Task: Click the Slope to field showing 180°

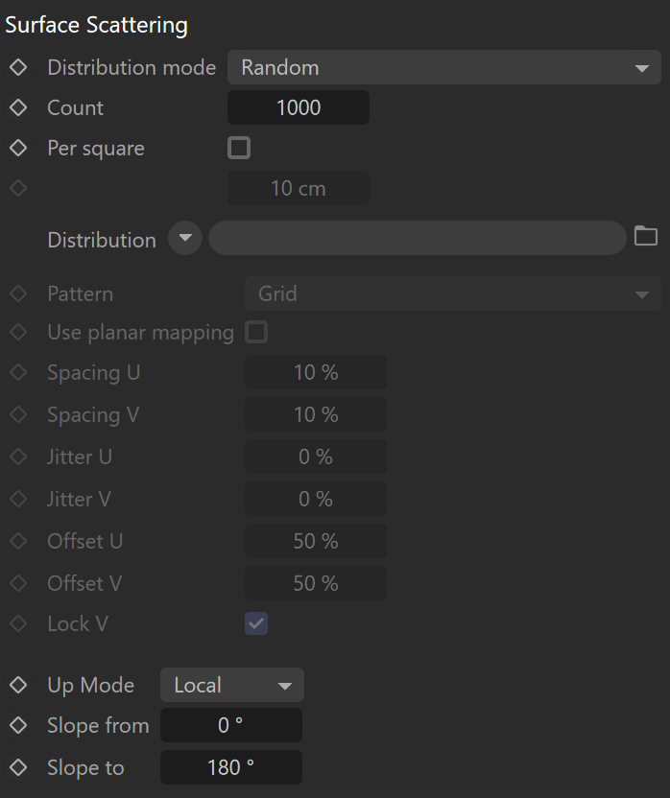Action: (231, 767)
